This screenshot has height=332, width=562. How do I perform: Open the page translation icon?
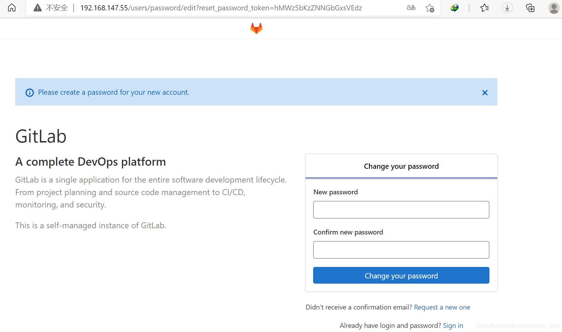pos(411,8)
